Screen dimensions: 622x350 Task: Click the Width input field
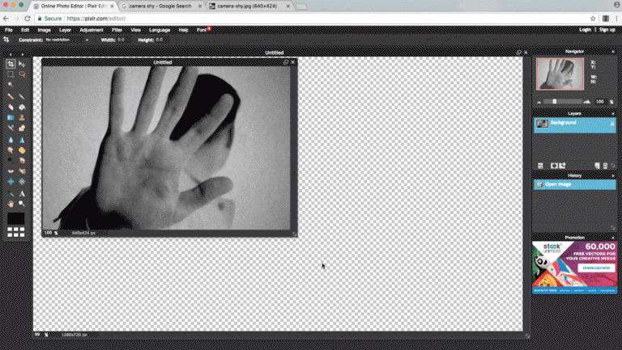point(122,40)
